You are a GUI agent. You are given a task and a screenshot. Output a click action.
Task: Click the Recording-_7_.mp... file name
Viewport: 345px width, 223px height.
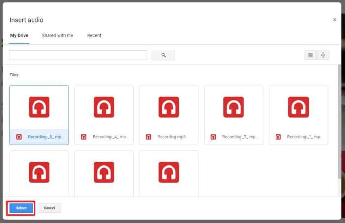(x=240, y=137)
